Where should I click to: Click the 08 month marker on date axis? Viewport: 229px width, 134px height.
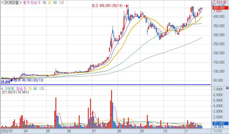(x=119, y=131)
